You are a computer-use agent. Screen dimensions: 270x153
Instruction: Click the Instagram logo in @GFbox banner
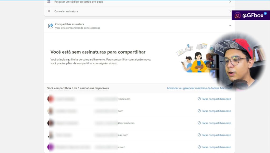(x=238, y=15)
